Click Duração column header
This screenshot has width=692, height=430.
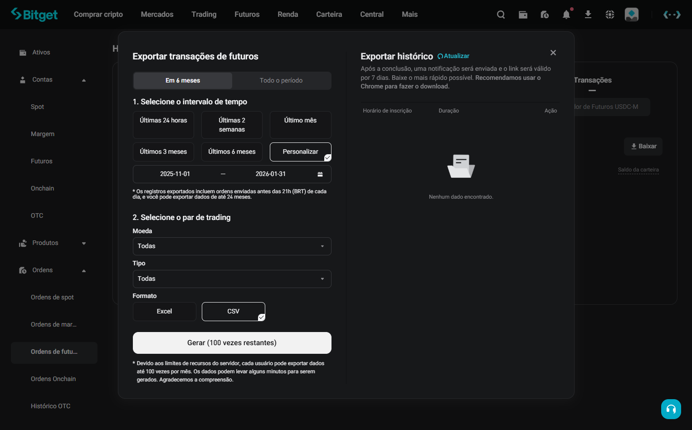click(x=448, y=111)
